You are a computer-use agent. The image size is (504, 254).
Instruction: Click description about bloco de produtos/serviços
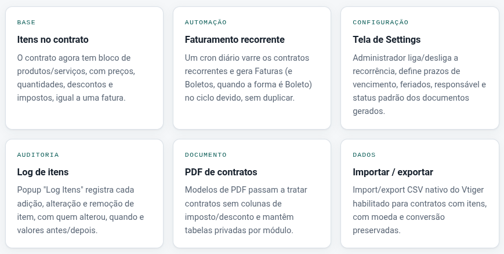76,78
